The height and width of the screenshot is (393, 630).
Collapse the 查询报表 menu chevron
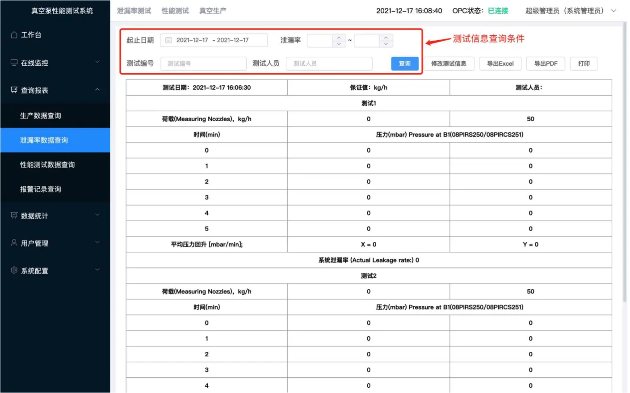97,90
